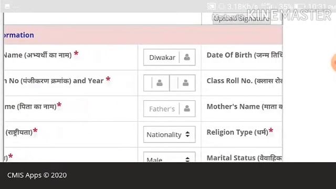Click the person icon beside Diwakar
The width and height of the screenshot is (336, 189).
coord(187,57)
